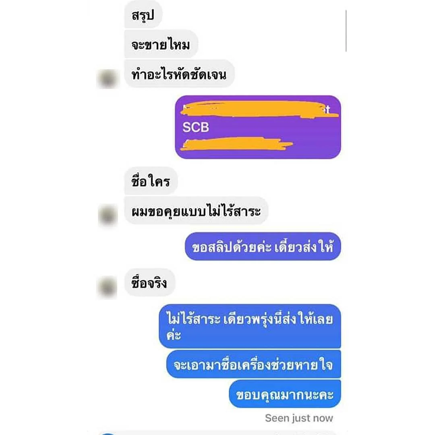Focus the message input bar at bottom
Image resolution: width=435 pixels, height=435 pixels.
pos(218,433)
